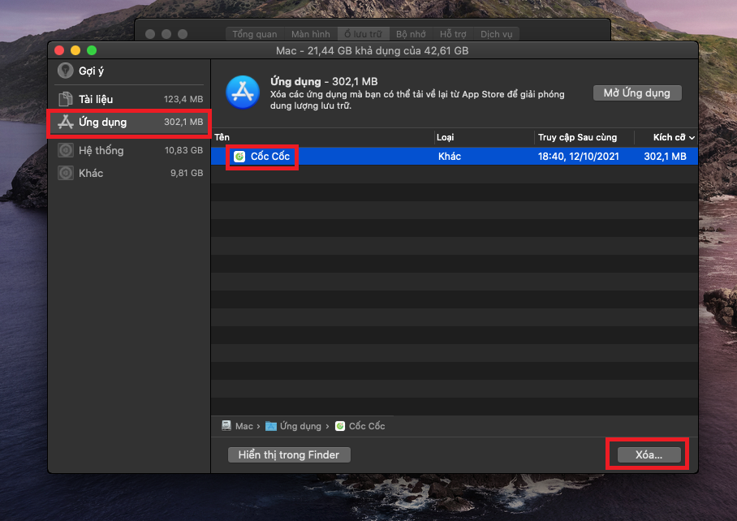
Task: Click Ứng dụng in the path bar
Action: coord(300,426)
